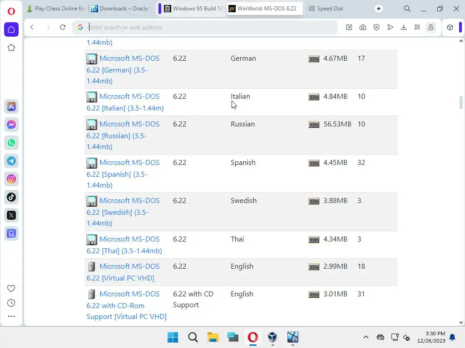Open MS-DOS 6.22 [Swedish] download link
Viewport: 465px width, 348px height.
pyautogui.click(x=123, y=212)
